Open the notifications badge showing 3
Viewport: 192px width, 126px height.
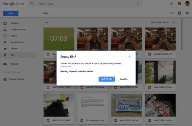click(x=179, y=4)
